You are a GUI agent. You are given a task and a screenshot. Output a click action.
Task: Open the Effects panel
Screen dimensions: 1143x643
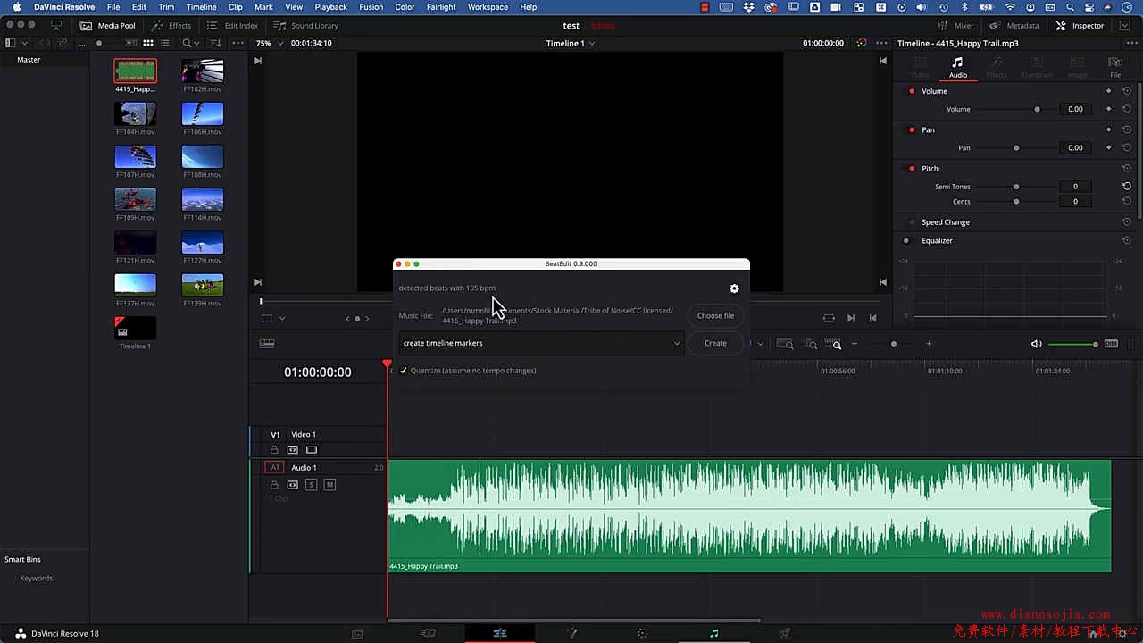click(171, 26)
